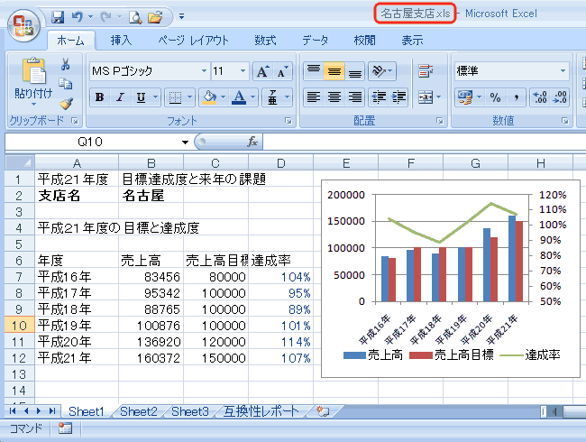This screenshot has width=586, height=442.
Task: Open number dialog launcher in 数値 group
Action: click(x=565, y=121)
